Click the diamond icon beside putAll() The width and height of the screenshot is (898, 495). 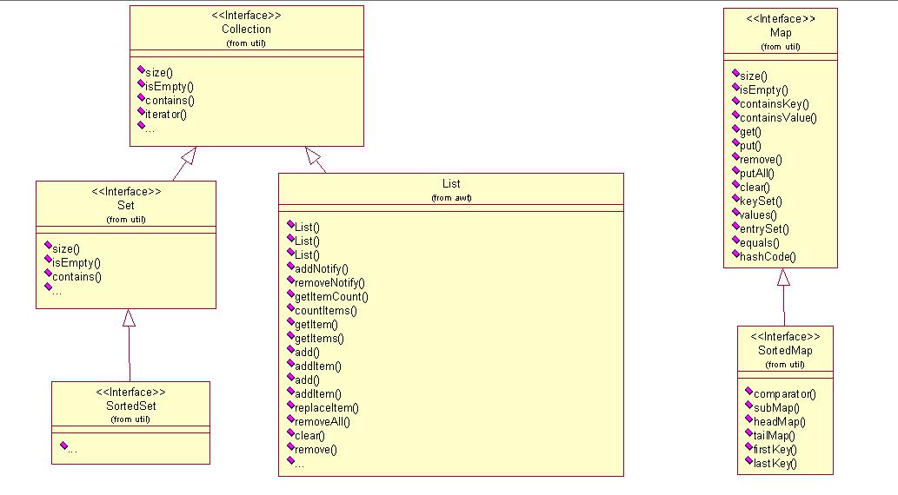735,170
